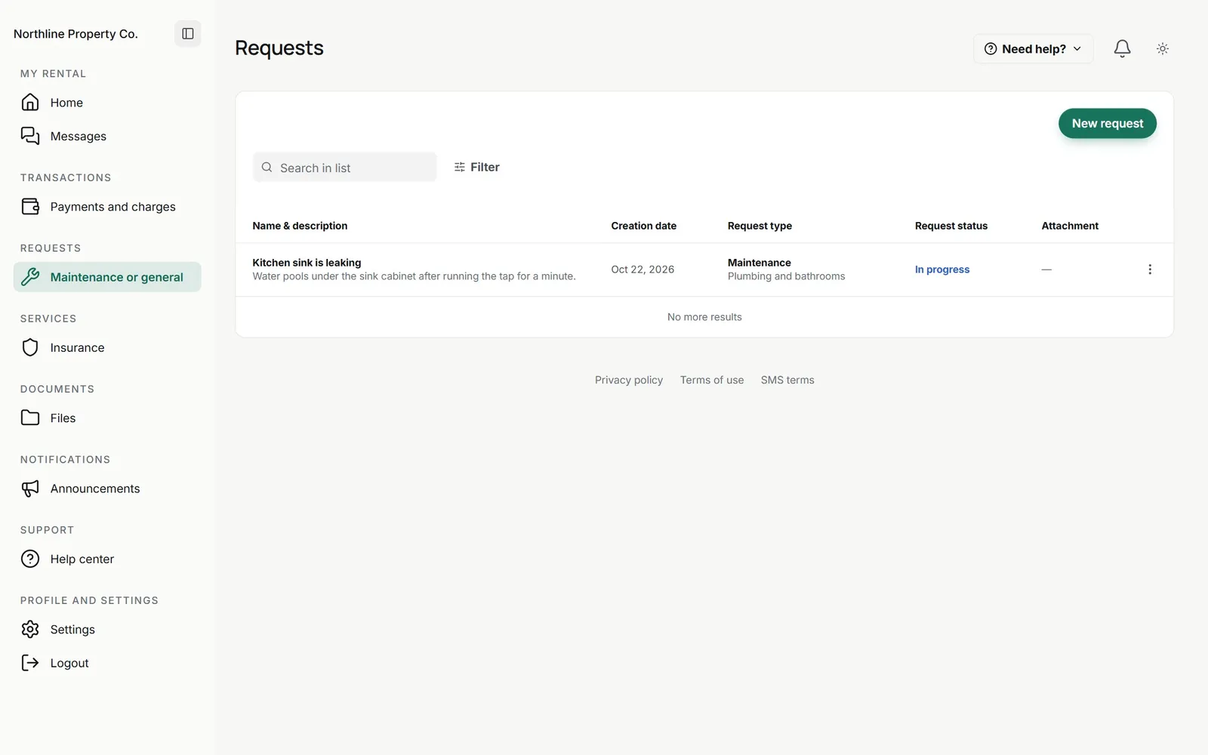This screenshot has height=755, width=1208.
Task: Click 'Request status' column header
Action: click(x=951, y=226)
